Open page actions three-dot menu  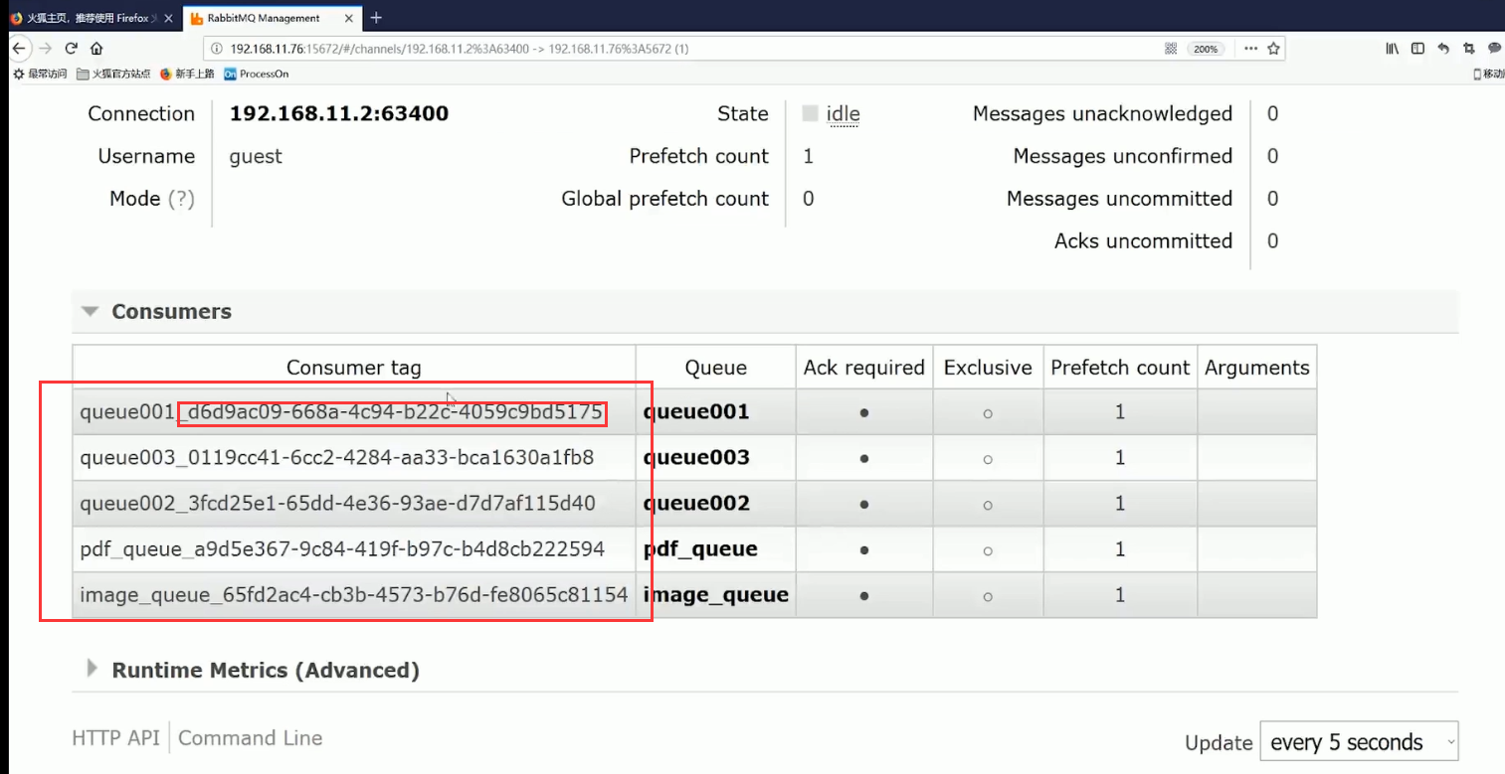click(1250, 49)
